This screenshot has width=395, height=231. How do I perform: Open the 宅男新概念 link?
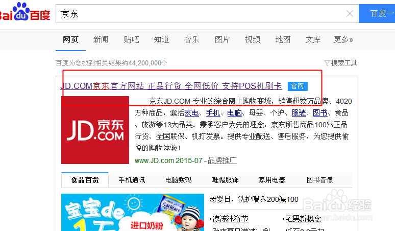point(304,219)
